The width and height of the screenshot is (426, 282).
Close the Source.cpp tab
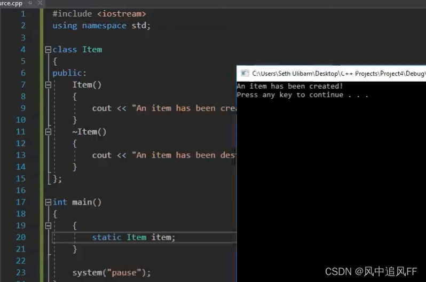pos(40,3)
